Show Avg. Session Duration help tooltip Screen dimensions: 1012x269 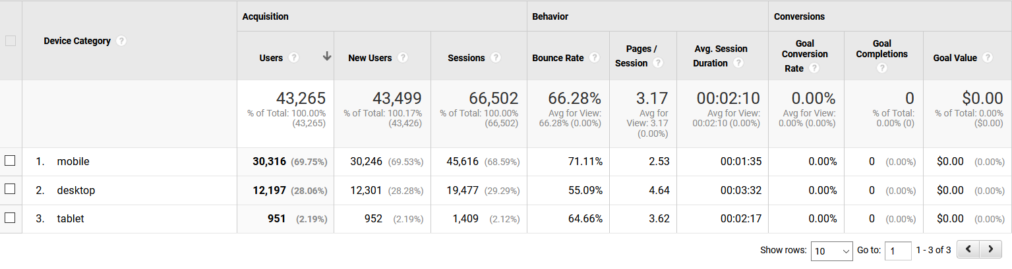point(738,63)
